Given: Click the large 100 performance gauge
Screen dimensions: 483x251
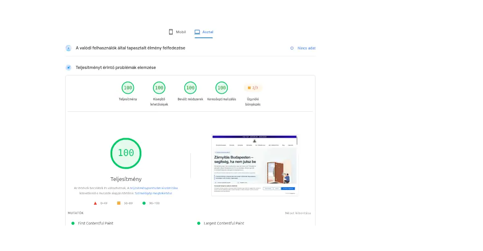Looking at the screenshot, I should (126, 153).
